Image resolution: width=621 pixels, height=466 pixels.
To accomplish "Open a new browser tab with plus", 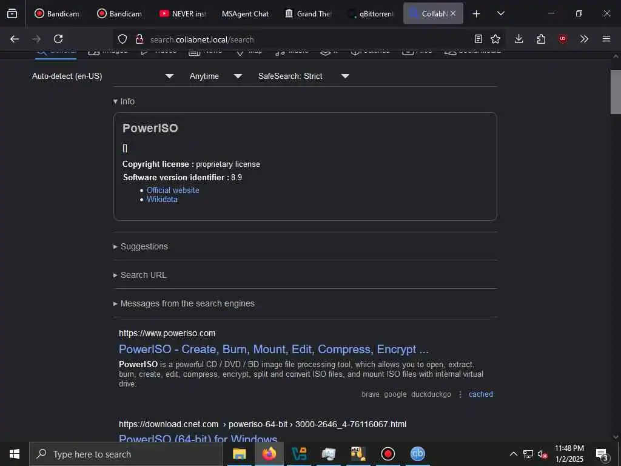I will pos(477,14).
